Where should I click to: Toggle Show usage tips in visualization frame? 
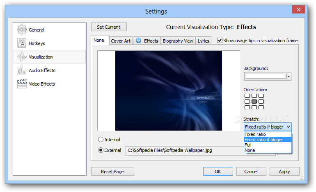(x=220, y=41)
